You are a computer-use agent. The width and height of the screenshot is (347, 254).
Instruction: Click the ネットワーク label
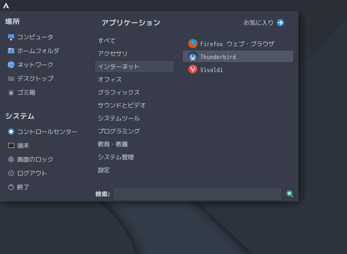click(x=35, y=65)
